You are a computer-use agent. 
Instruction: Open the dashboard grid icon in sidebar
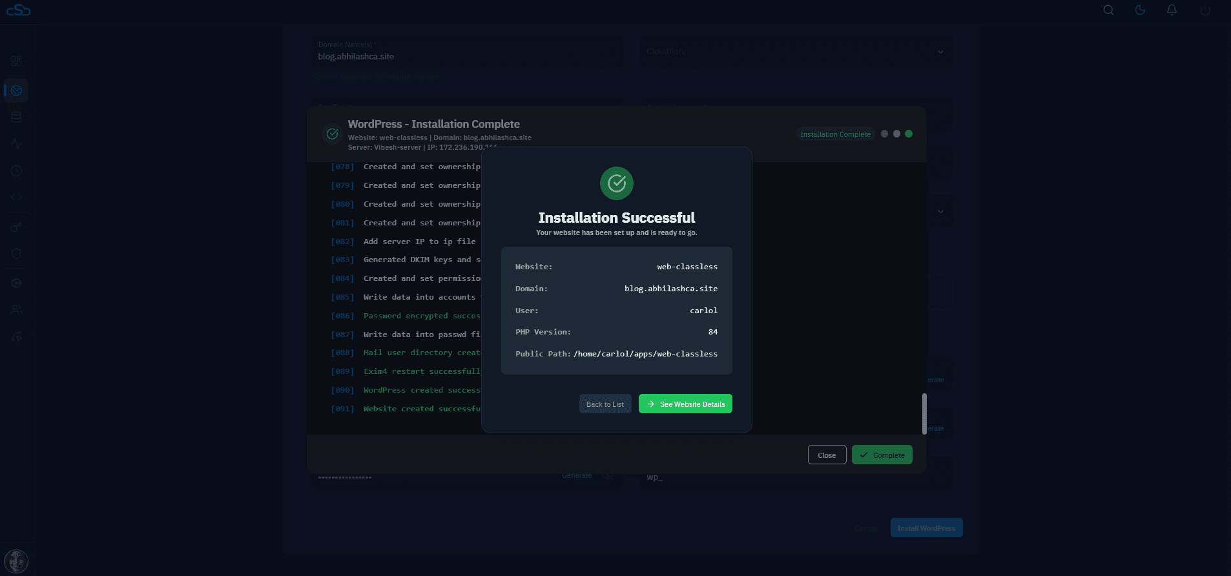[x=17, y=61]
